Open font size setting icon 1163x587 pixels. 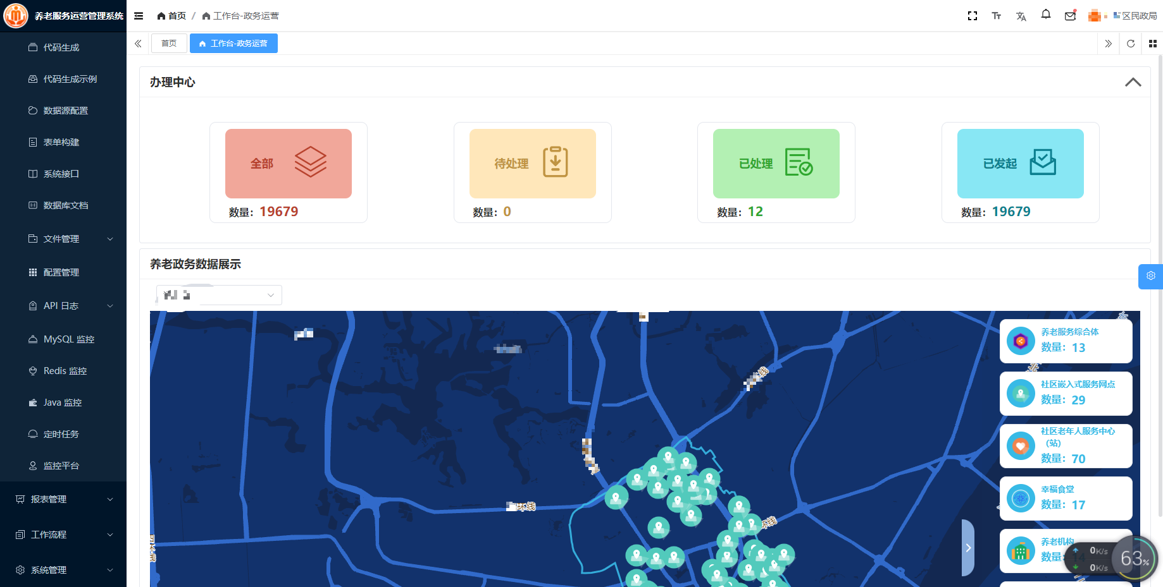coord(997,16)
